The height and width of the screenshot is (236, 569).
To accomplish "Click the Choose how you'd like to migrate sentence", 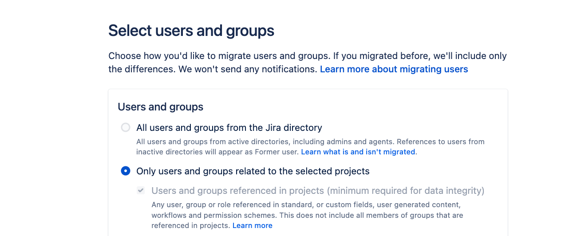I will point(218,56).
